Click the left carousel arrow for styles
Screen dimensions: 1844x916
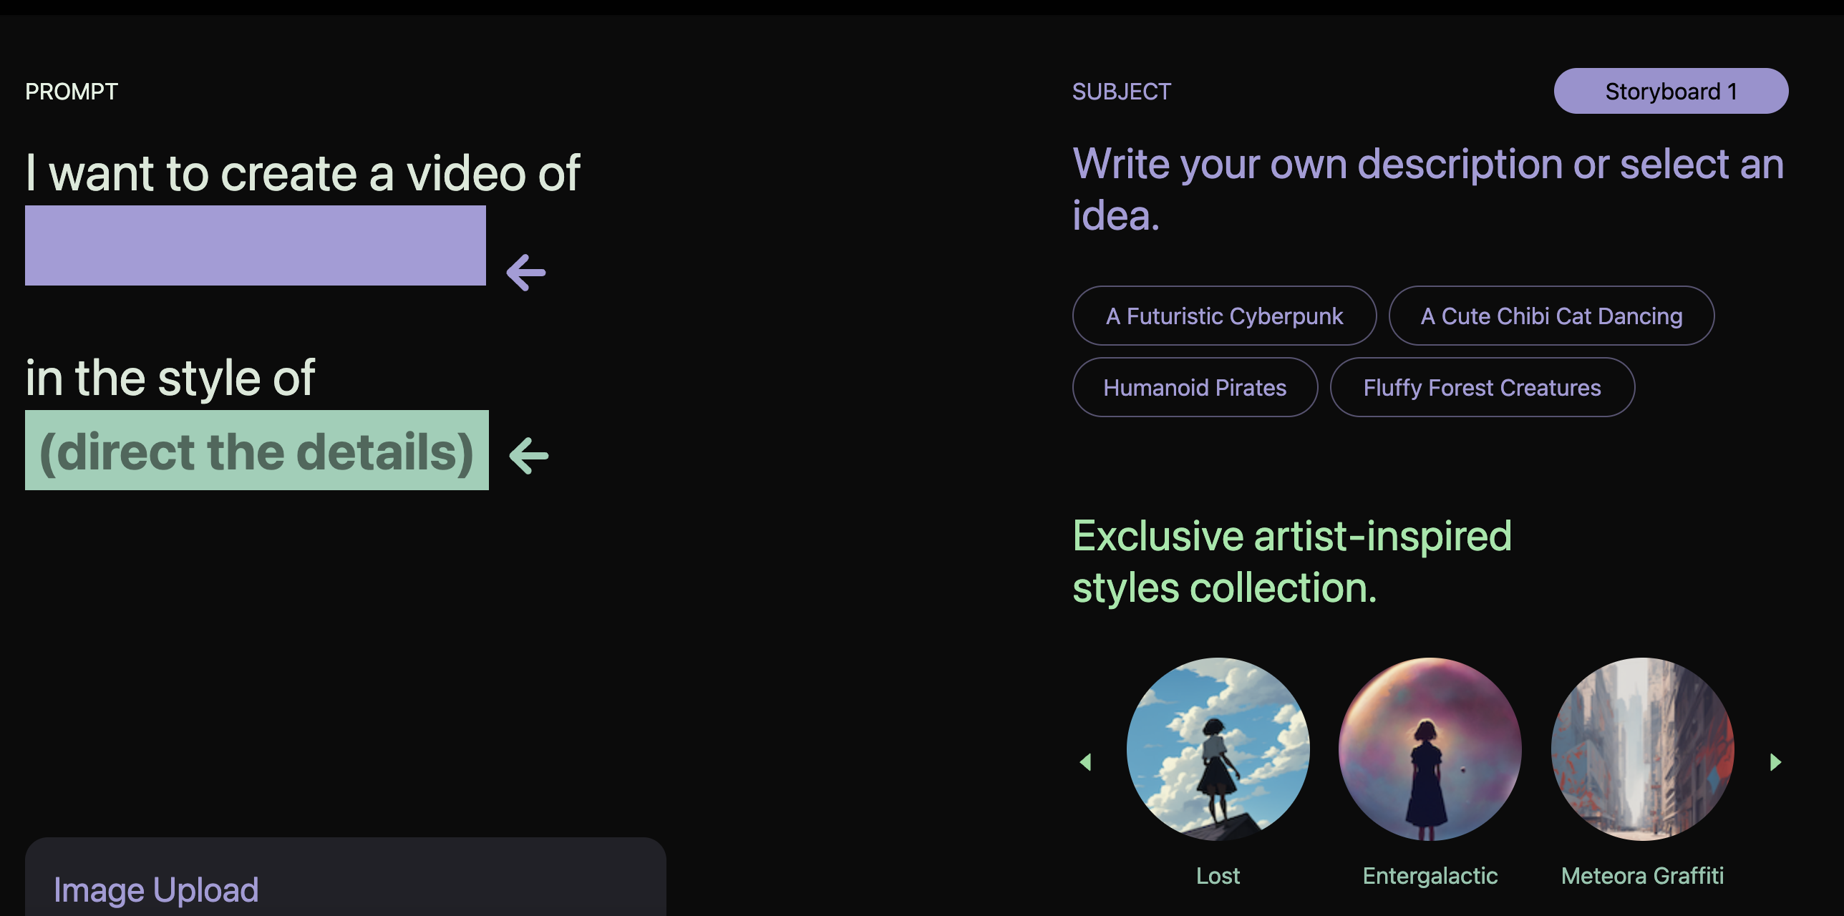coord(1085,763)
